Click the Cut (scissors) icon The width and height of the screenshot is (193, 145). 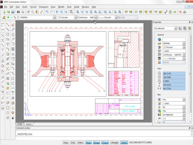[28, 12]
